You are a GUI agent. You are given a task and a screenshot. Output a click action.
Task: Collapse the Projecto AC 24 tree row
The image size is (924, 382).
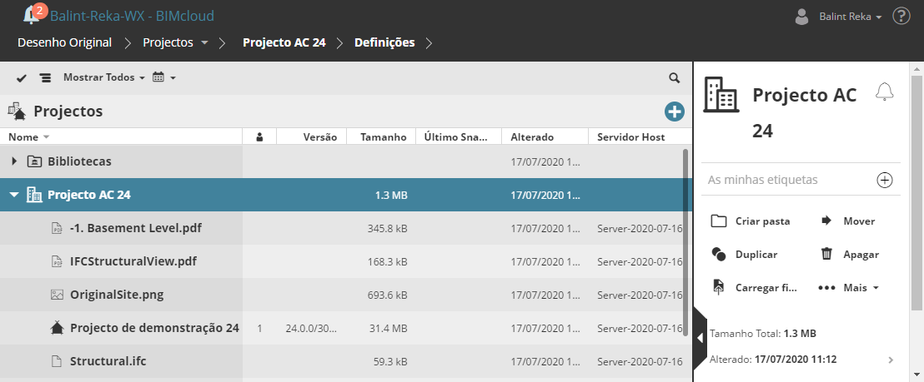point(15,195)
